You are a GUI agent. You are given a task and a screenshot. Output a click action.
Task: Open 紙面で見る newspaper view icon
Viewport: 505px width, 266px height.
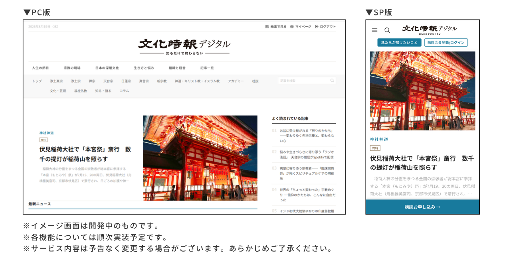267,27
